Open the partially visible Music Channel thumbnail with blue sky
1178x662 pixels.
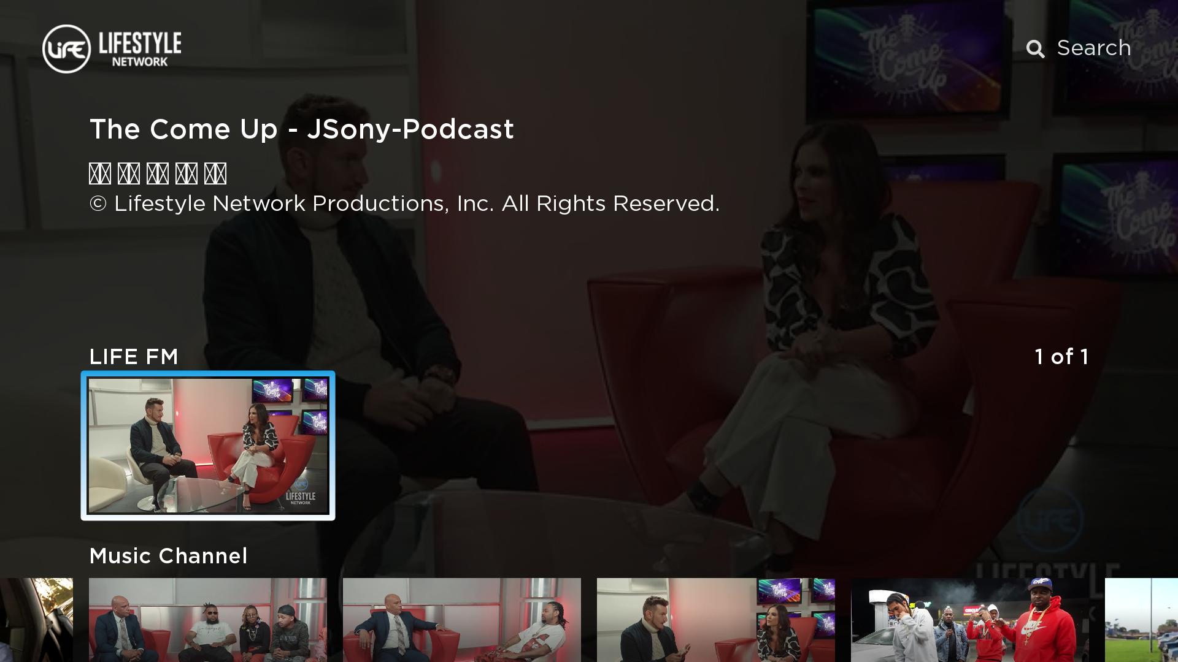pyautogui.click(x=1141, y=620)
